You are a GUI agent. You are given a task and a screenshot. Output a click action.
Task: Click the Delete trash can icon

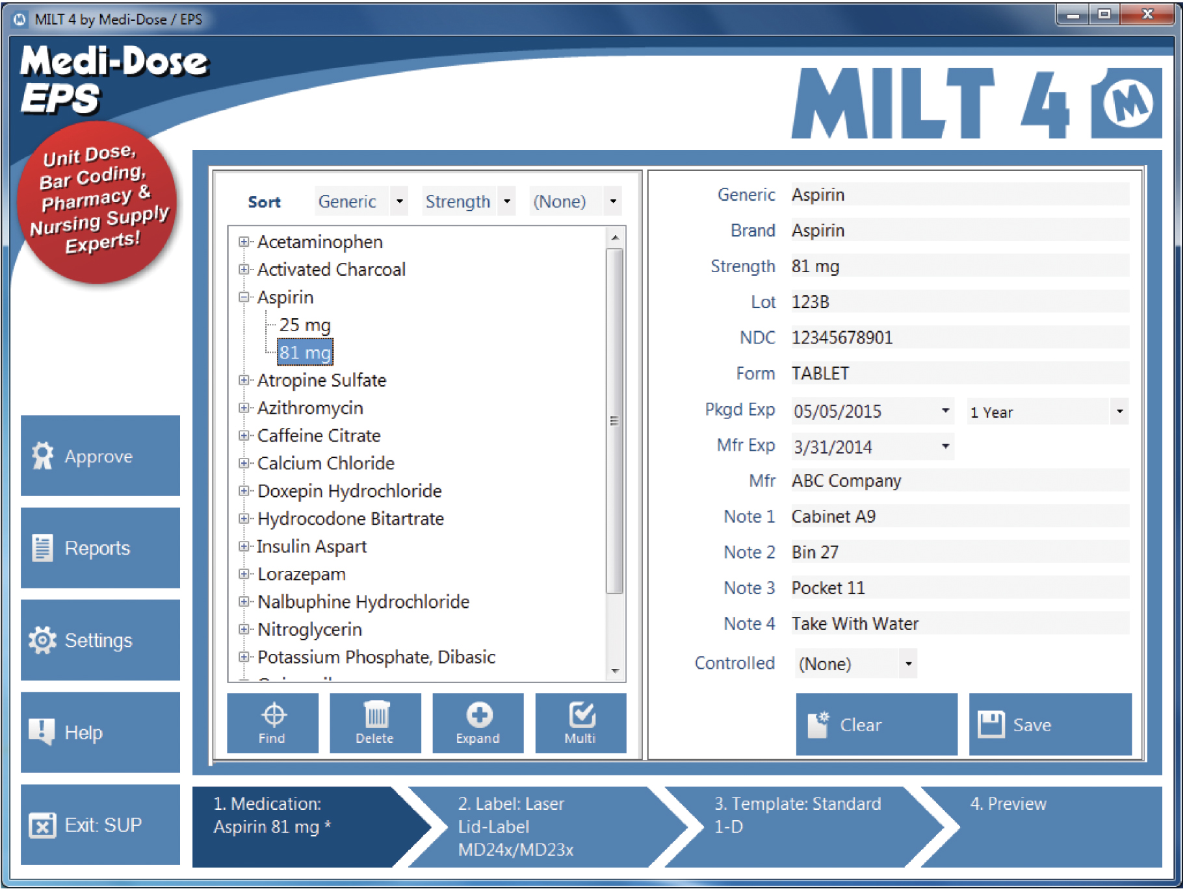(375, 723)
